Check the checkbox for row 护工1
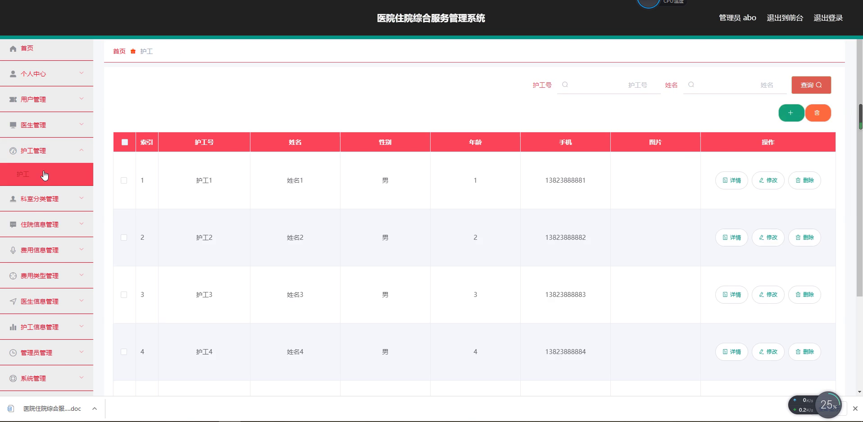The height and width of the screenshot is (422, 863). (124, 180)
